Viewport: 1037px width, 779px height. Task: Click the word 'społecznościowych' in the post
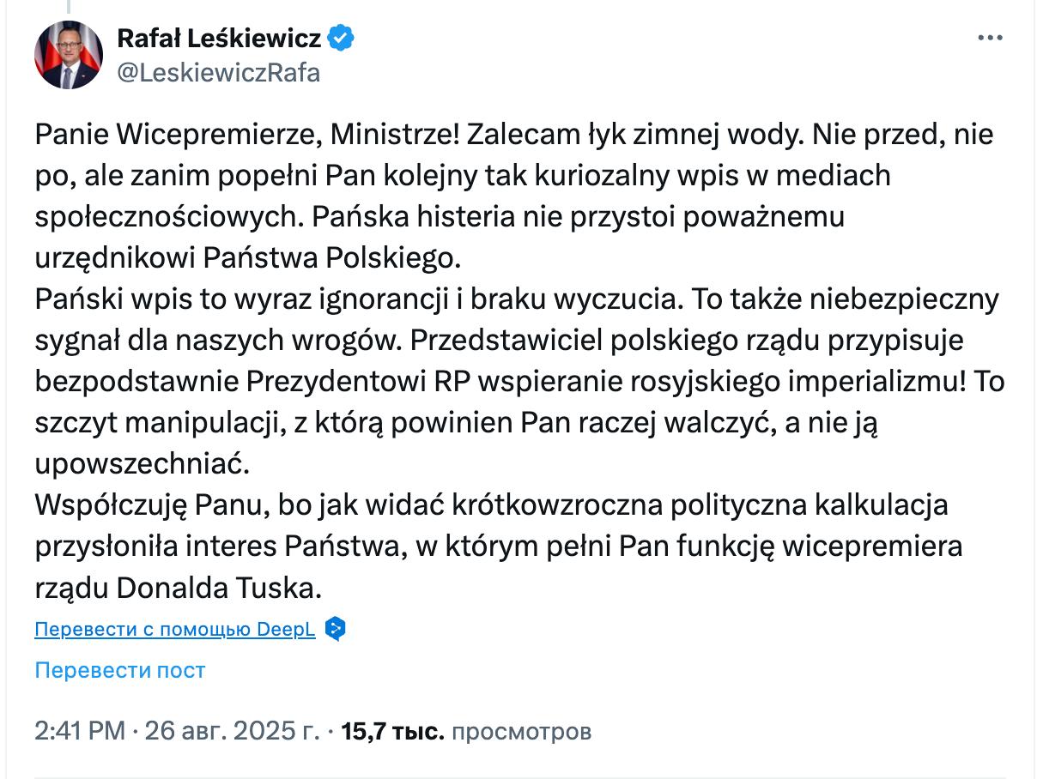[x=168, y=216]
